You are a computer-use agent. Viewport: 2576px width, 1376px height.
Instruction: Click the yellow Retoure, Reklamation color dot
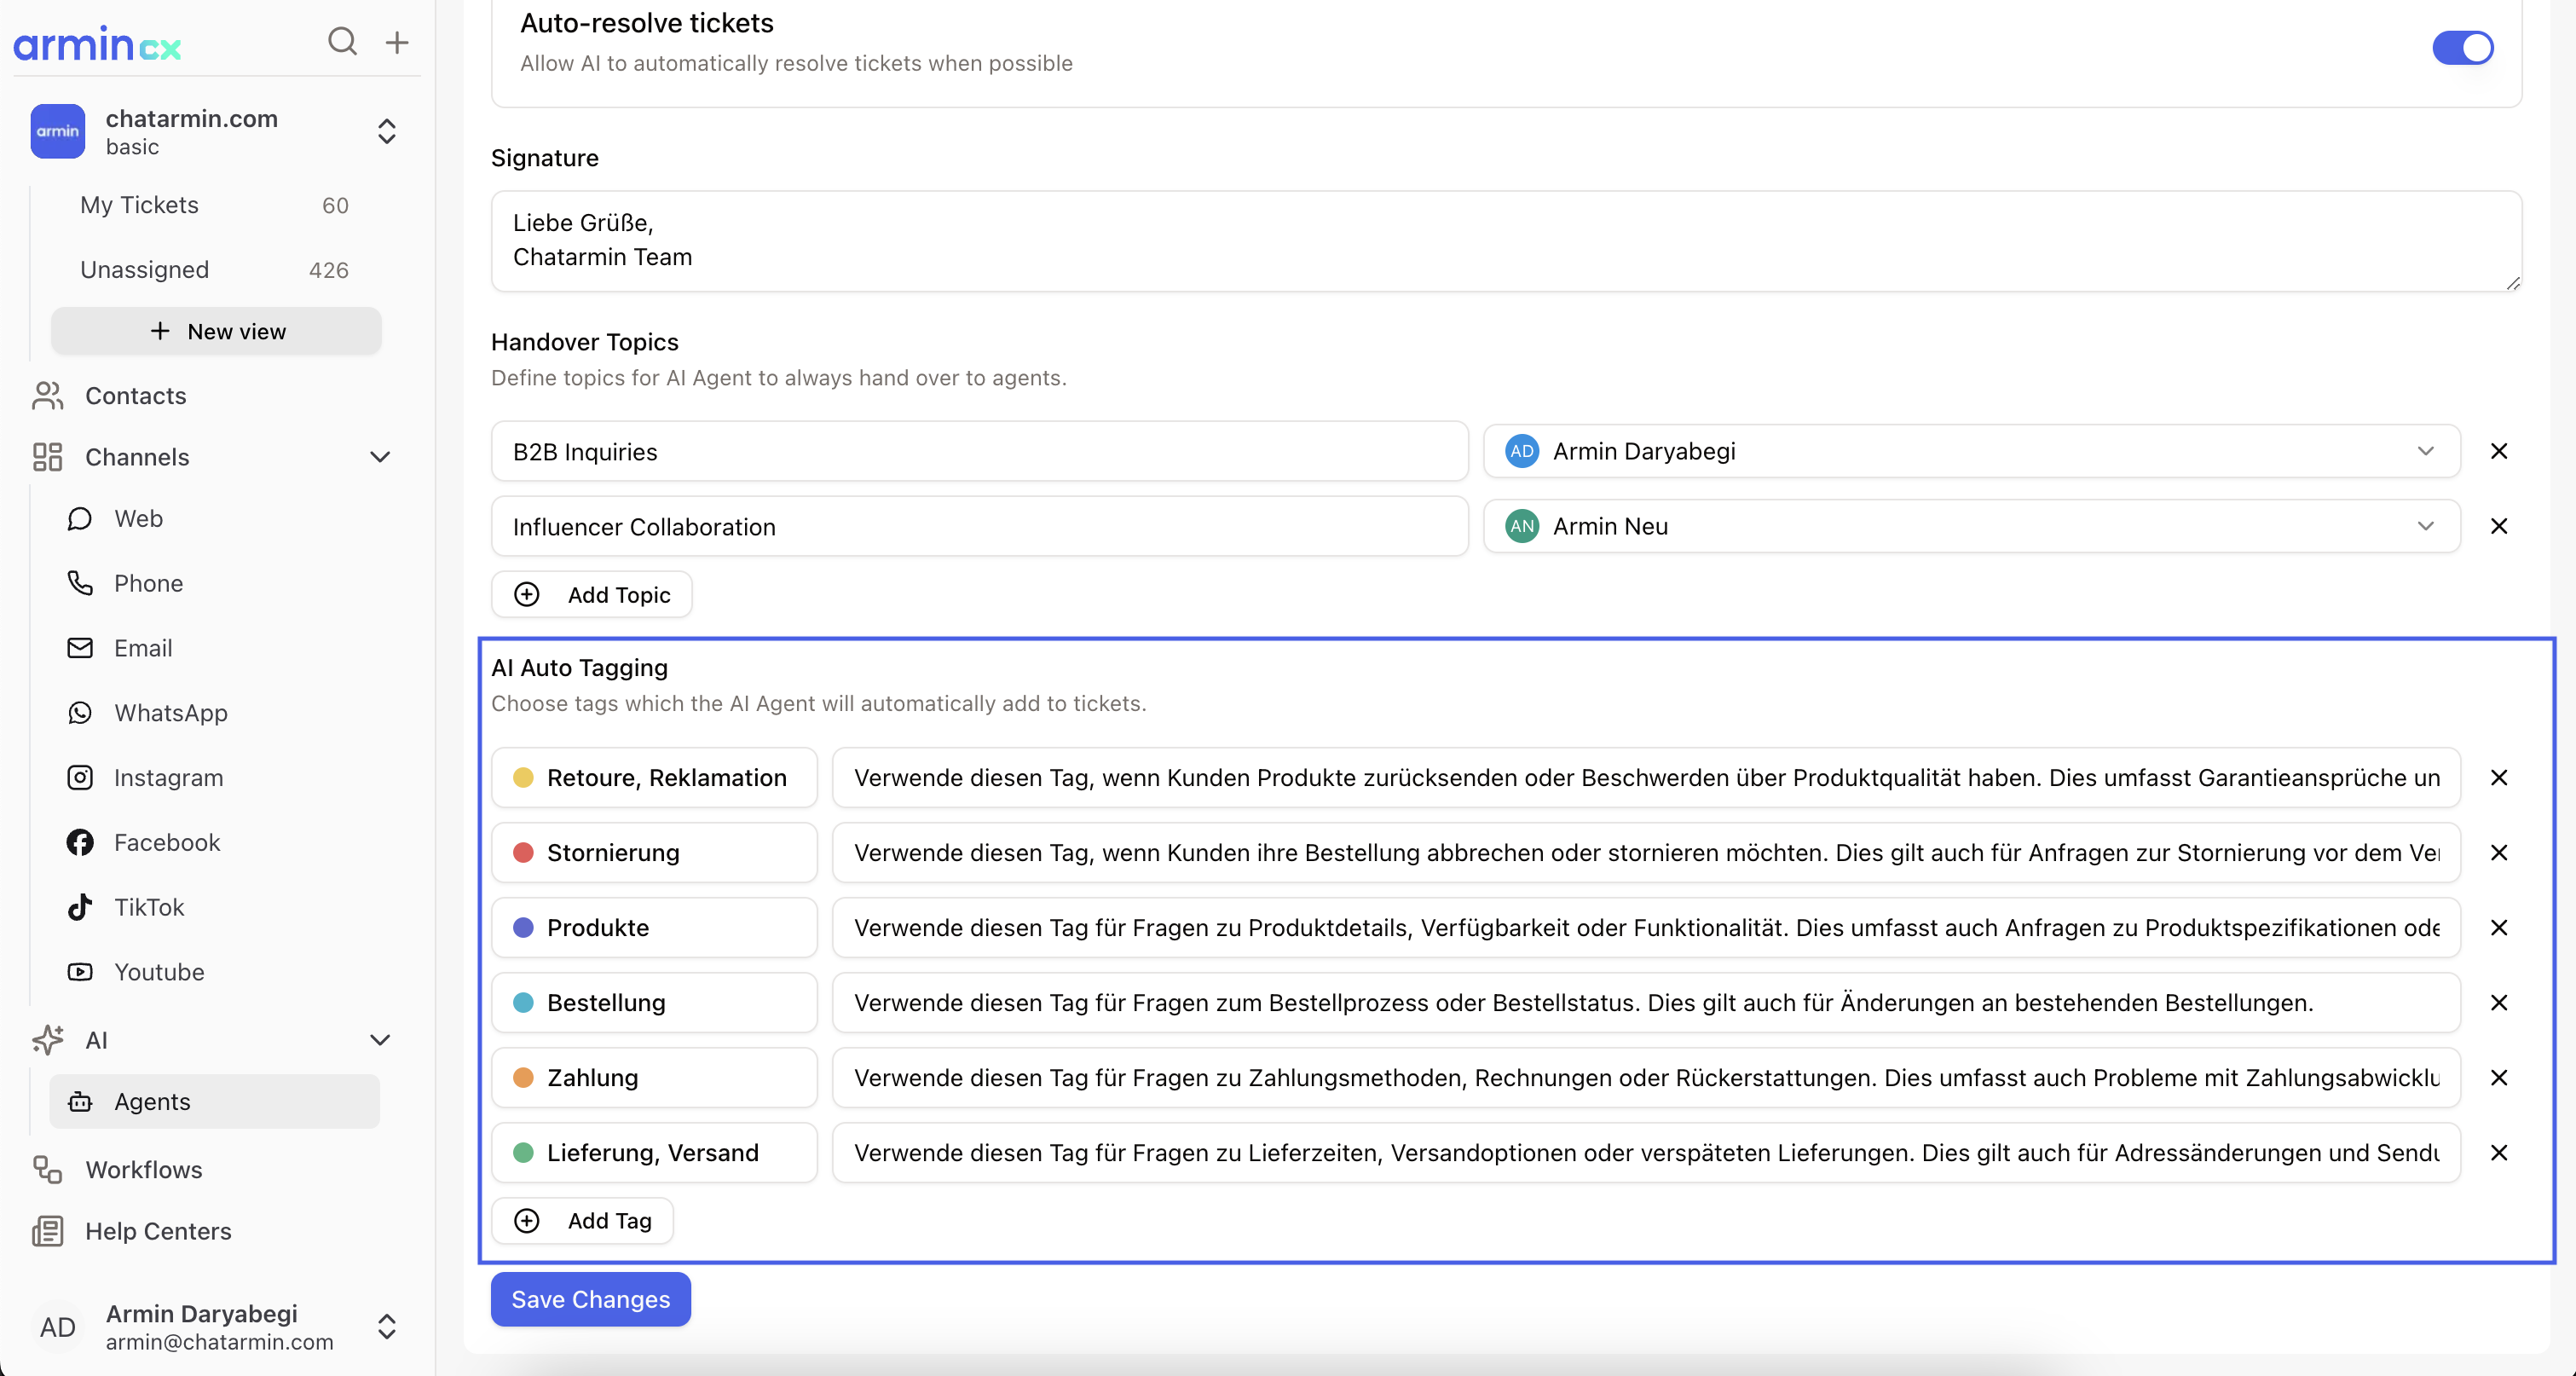tap(523, 777)
